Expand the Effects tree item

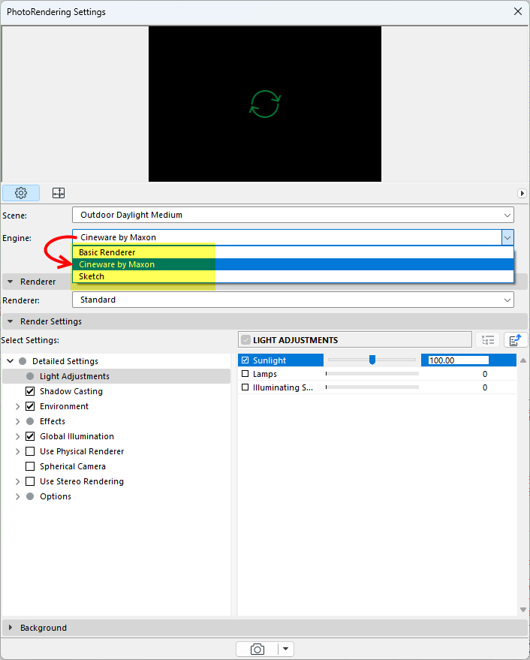[x=18, y=421]
